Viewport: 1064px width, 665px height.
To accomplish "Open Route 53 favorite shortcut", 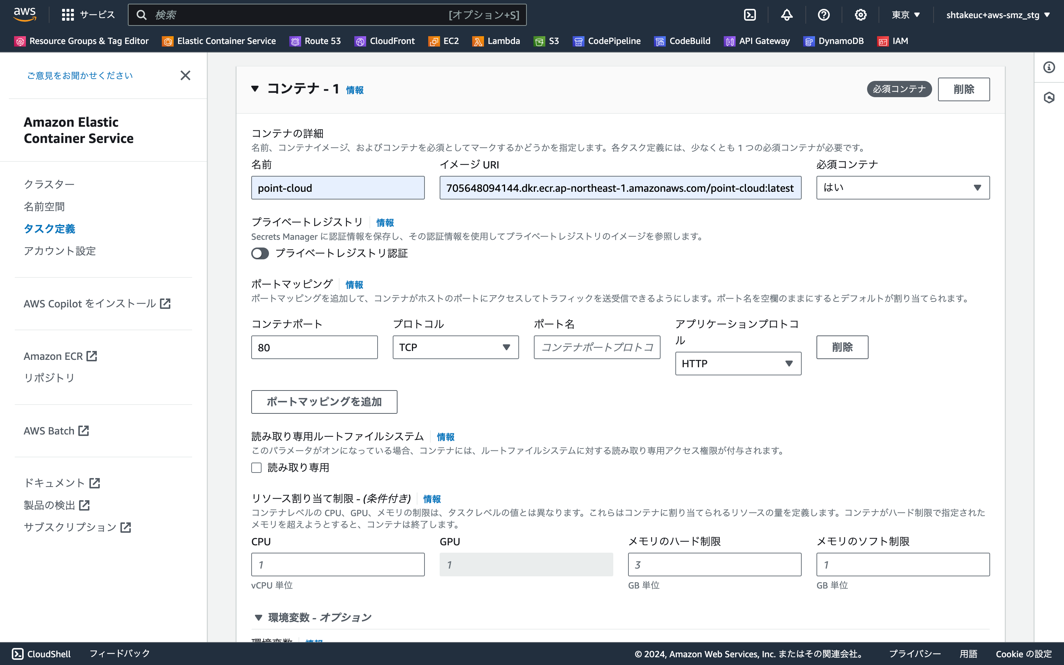I will (315, 41).
